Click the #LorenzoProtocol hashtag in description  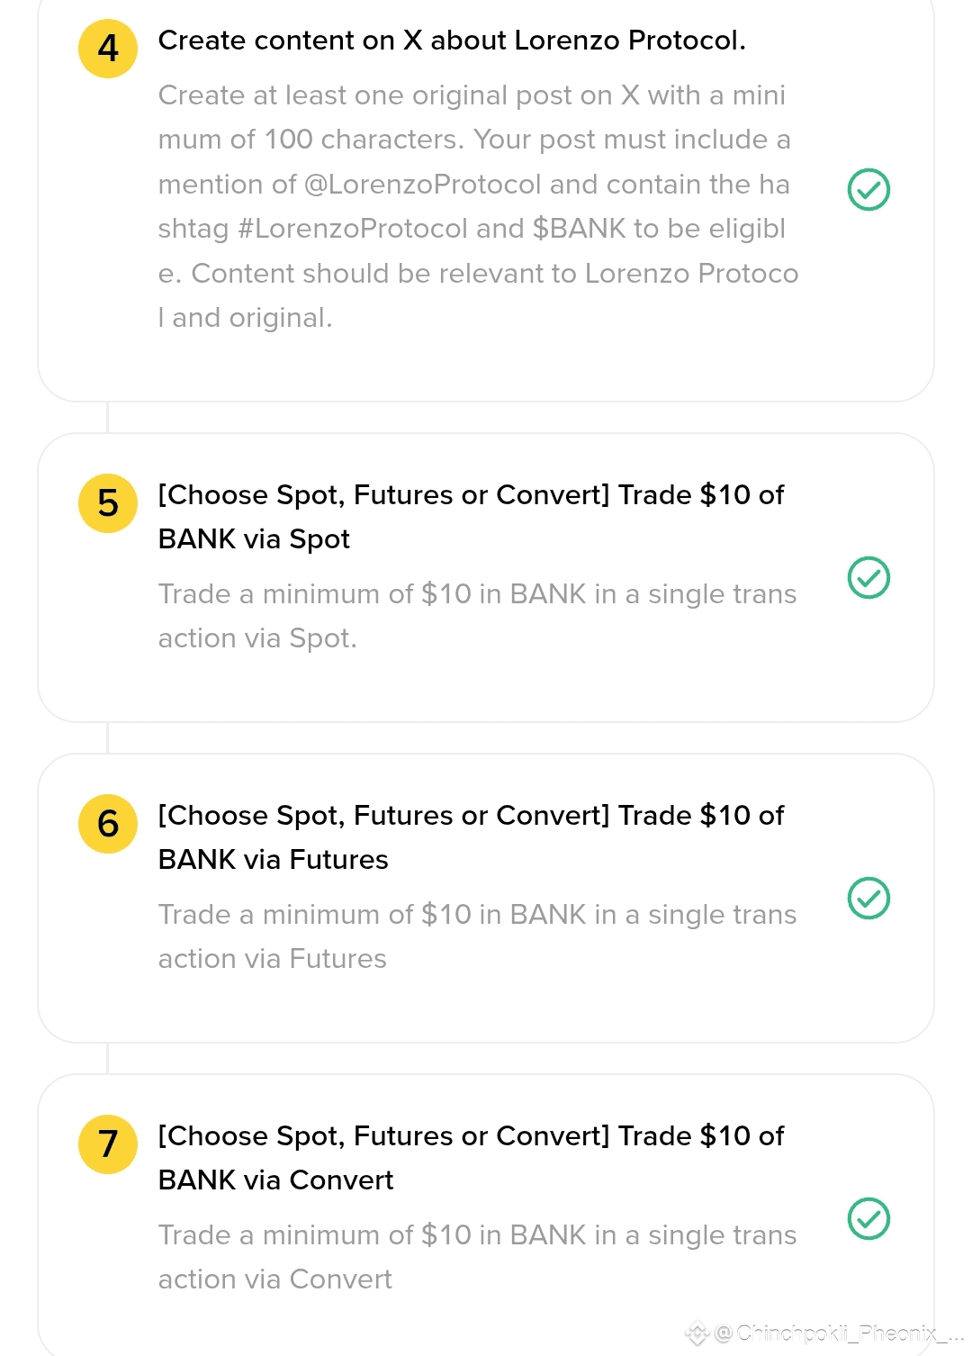(x=353, y=229)
